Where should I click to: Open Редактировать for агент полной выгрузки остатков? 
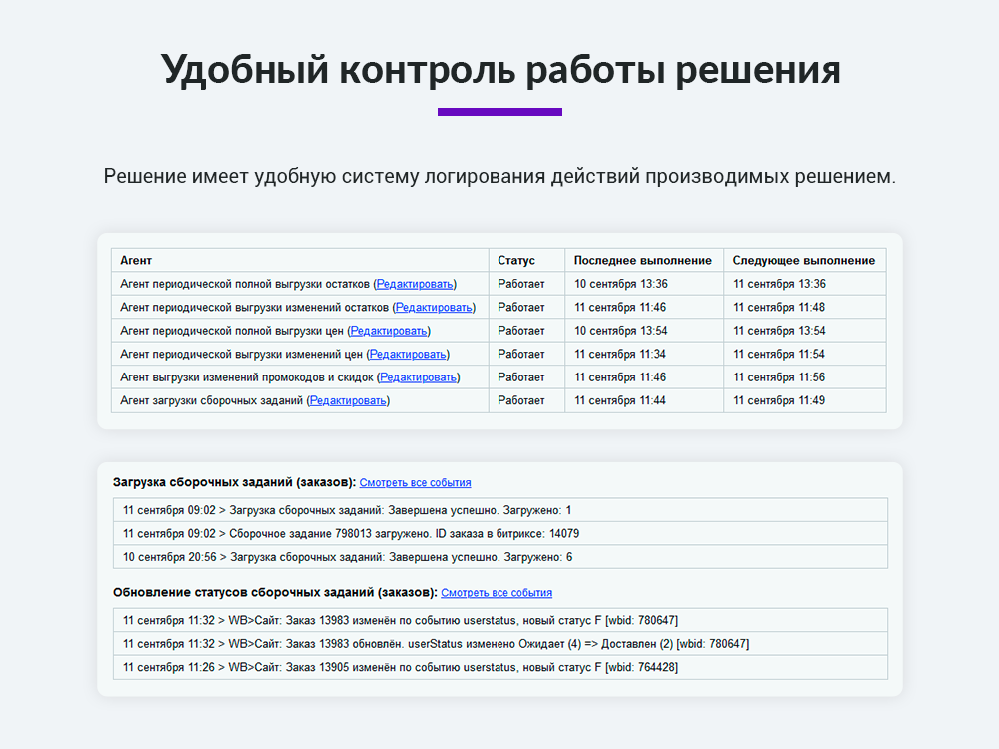click(414, 283)
